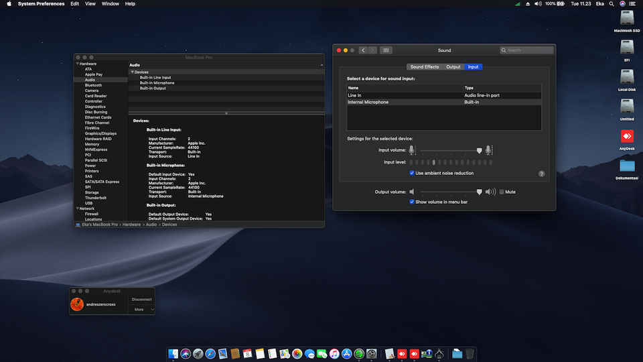Click the Audio column sort chevron

(x=322, y=65)
